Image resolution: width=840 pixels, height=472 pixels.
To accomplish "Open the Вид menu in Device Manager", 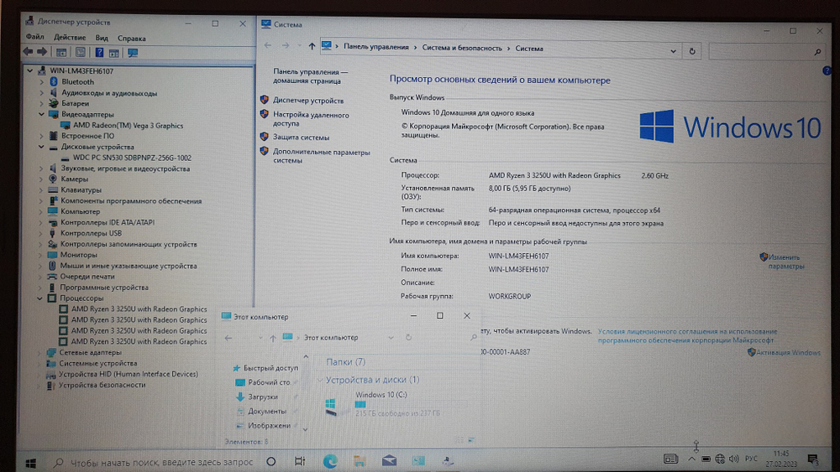I will click(x=102, y=38).
